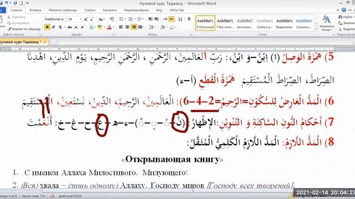
Task: Click the spelling check icon in the status bar
Action: pos(52,196)
